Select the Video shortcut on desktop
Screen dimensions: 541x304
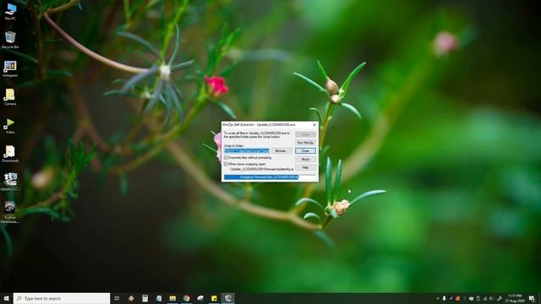click(10, 126)
